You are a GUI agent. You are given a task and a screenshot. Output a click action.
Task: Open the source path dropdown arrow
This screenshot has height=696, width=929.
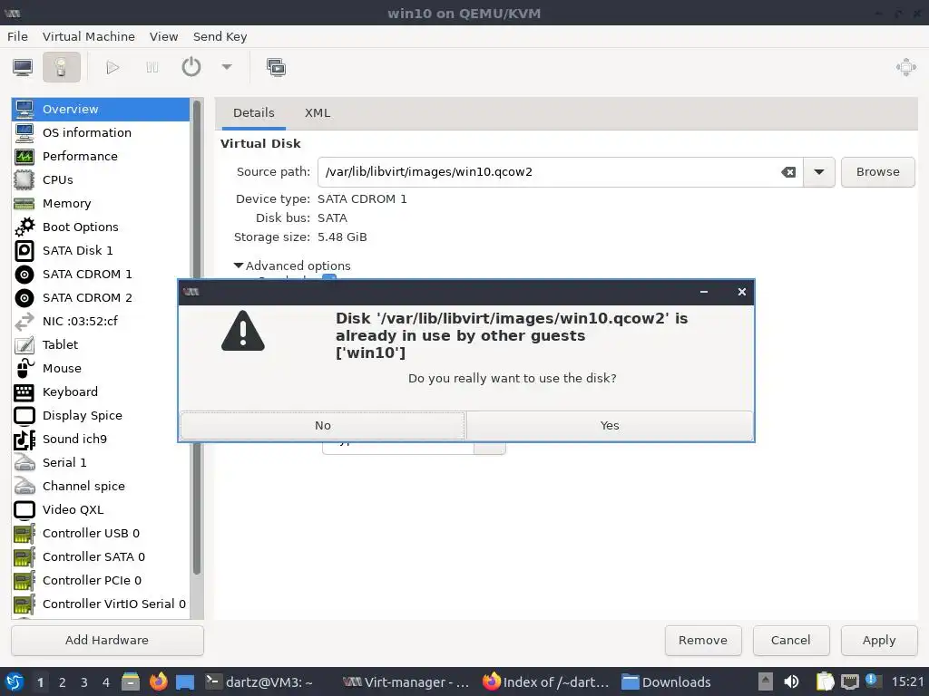[x=819, y=172]
